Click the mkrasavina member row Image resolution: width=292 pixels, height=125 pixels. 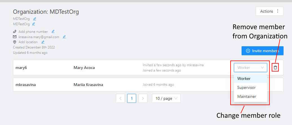pyautogui.click(x=113, y=85)
